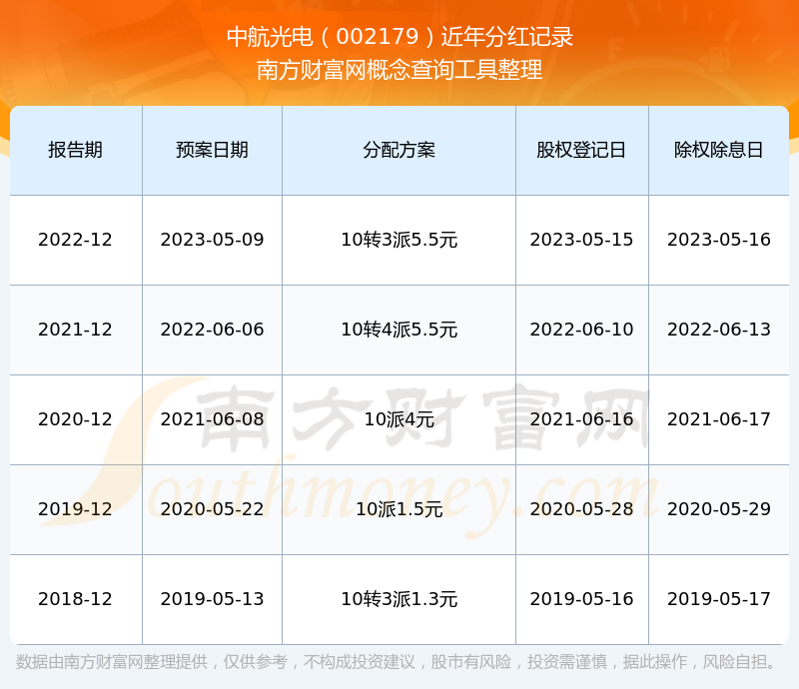The height and width of the screenshot is (689, 799).
Task: Select the 报告期 column header
Action: tap(76, 151)
